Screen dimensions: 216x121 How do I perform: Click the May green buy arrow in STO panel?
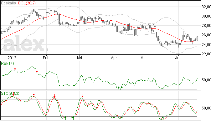[x=163, y=118]
